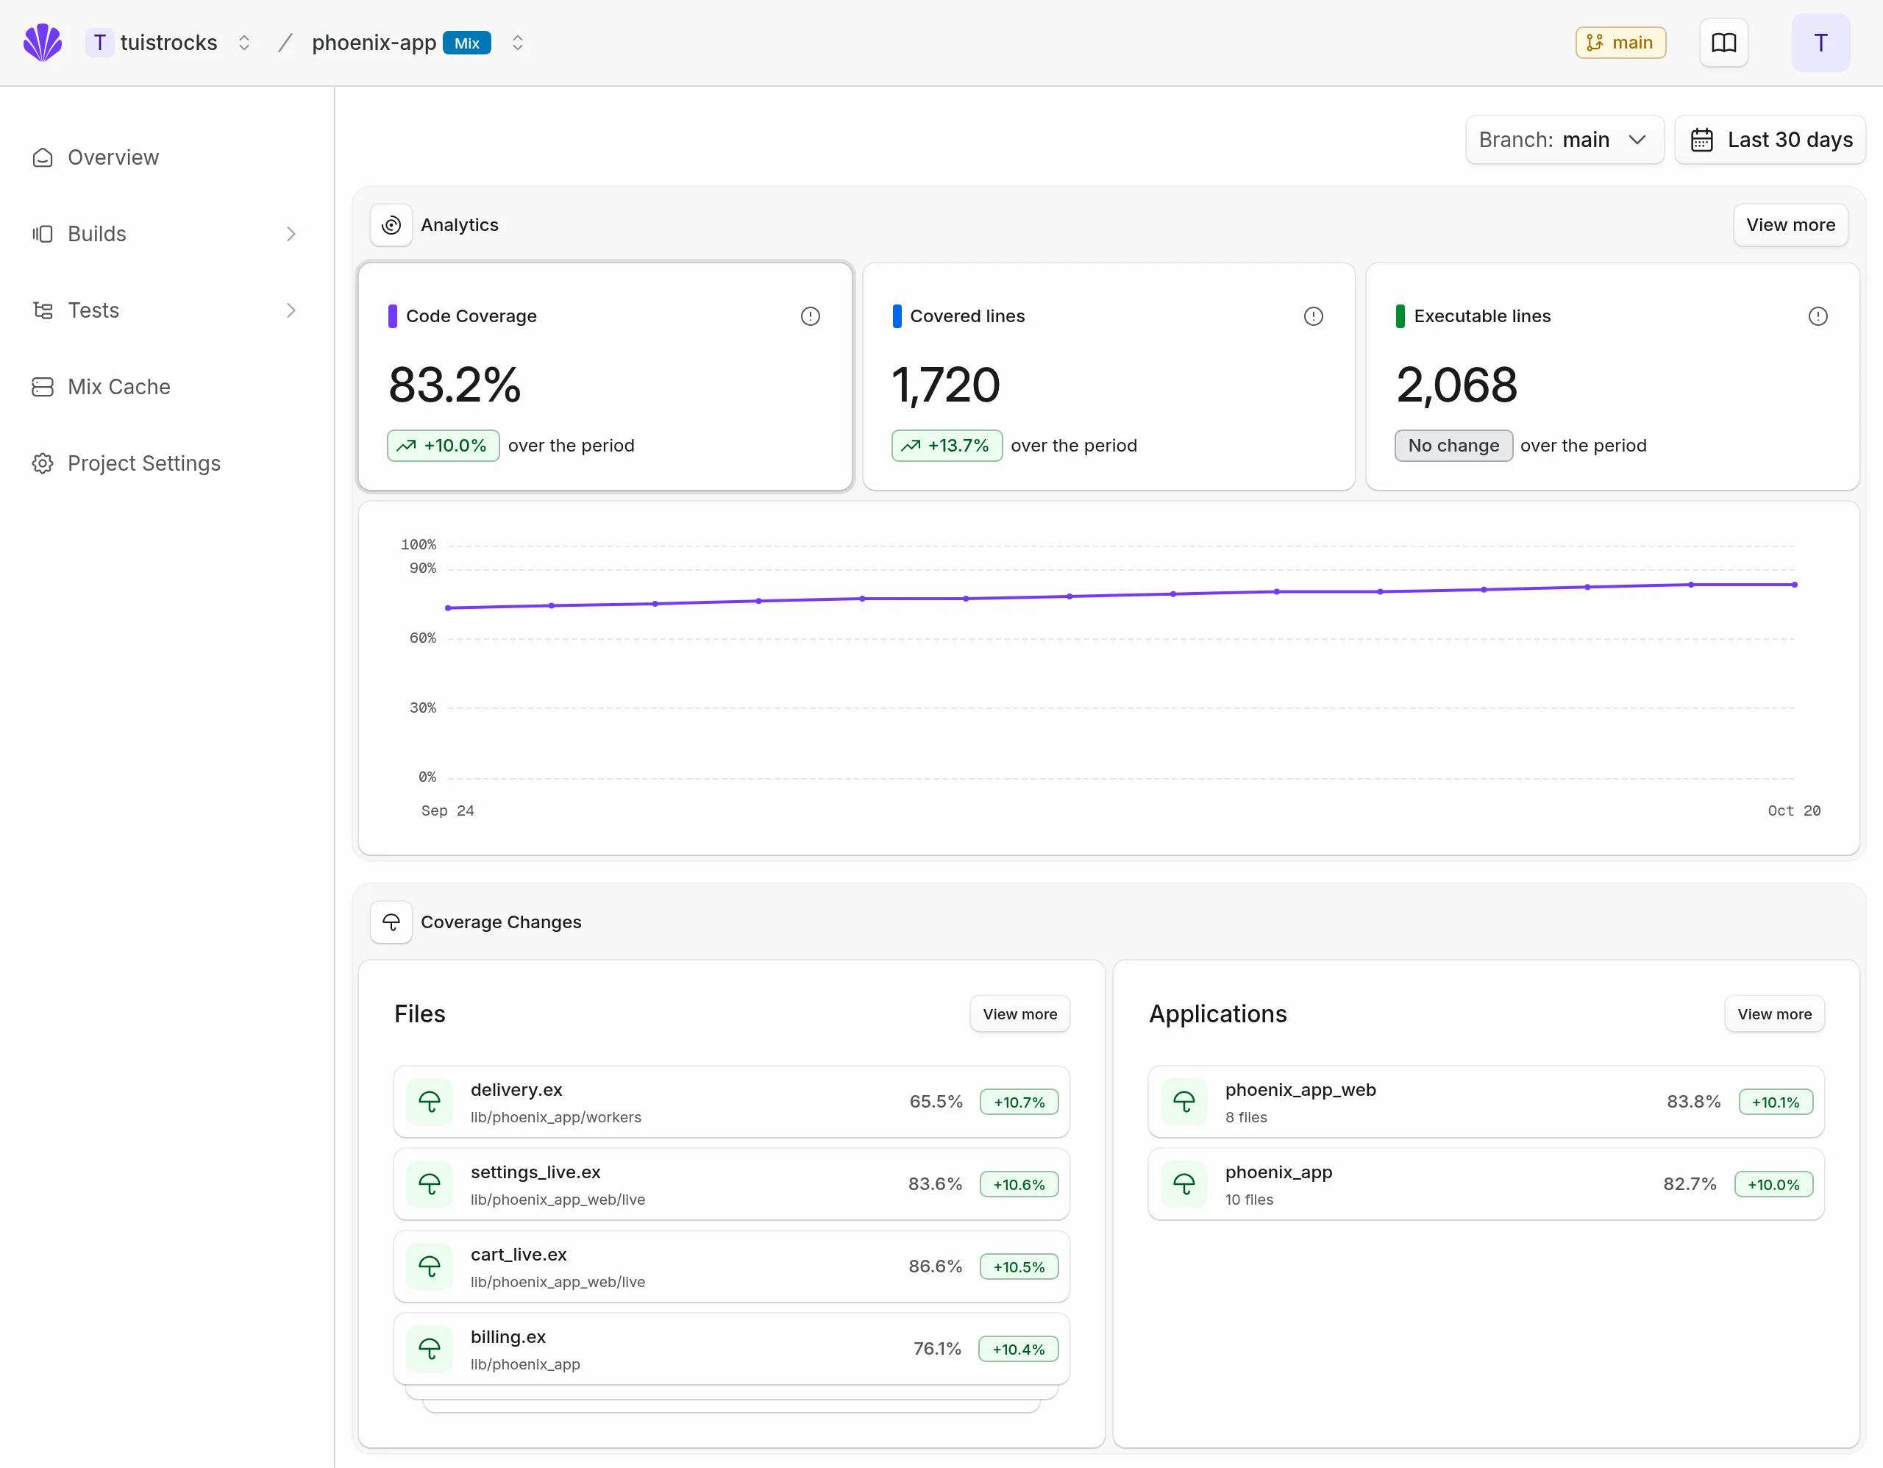Click info icon on Covered lines card
Screen dimensions: 1883x1468
pos(1313,316)
